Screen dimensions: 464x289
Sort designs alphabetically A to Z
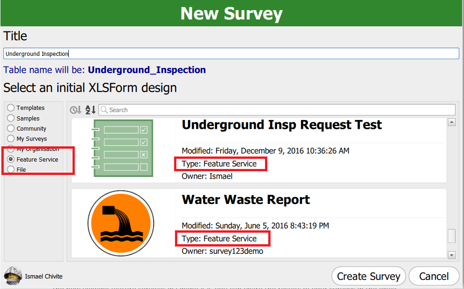coord(90,110)
